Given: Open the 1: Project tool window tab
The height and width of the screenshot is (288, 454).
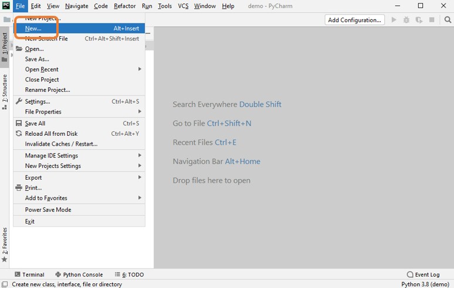Looking at the screenshot, I should click(5, 47).
